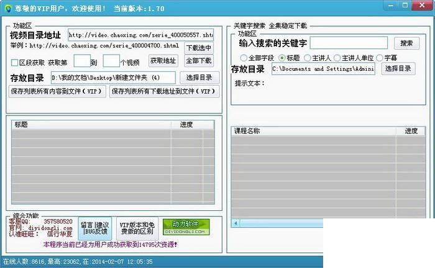Viewport: 435px width, 268px height.
Task: Click 保存列表所有下载地址到文件 (VIP) button
Action: (x=164, y=91)
